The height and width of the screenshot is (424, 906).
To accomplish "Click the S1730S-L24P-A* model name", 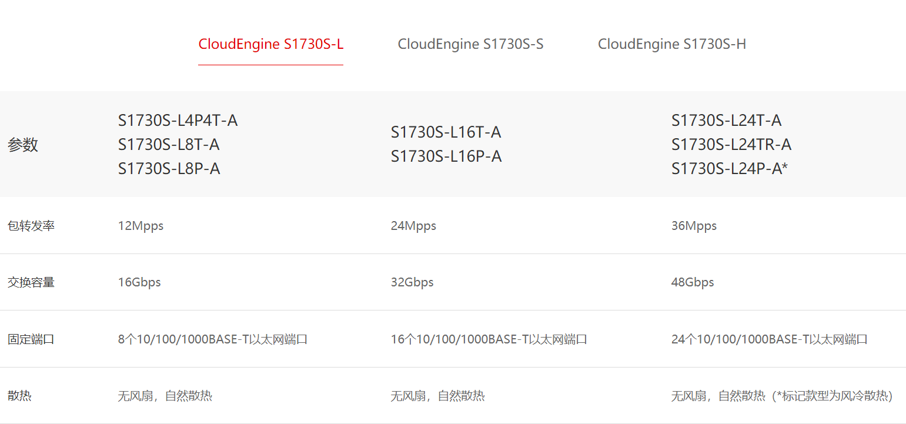I will coord(730,169).
